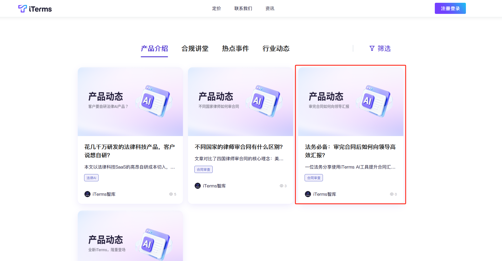The height and width of the screenshot is (261, 502).
Task: Click author name iTerms智库 on 花几千万 card
Action: click(x=104, y=194)
